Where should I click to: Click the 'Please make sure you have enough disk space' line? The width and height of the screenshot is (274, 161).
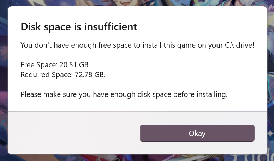pyautogui.click(x=124, y=94)
